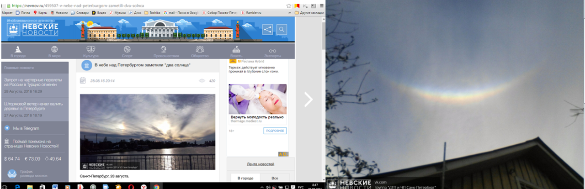
Task: Open the 'В городе' category icon
Action: coord(18,49)
